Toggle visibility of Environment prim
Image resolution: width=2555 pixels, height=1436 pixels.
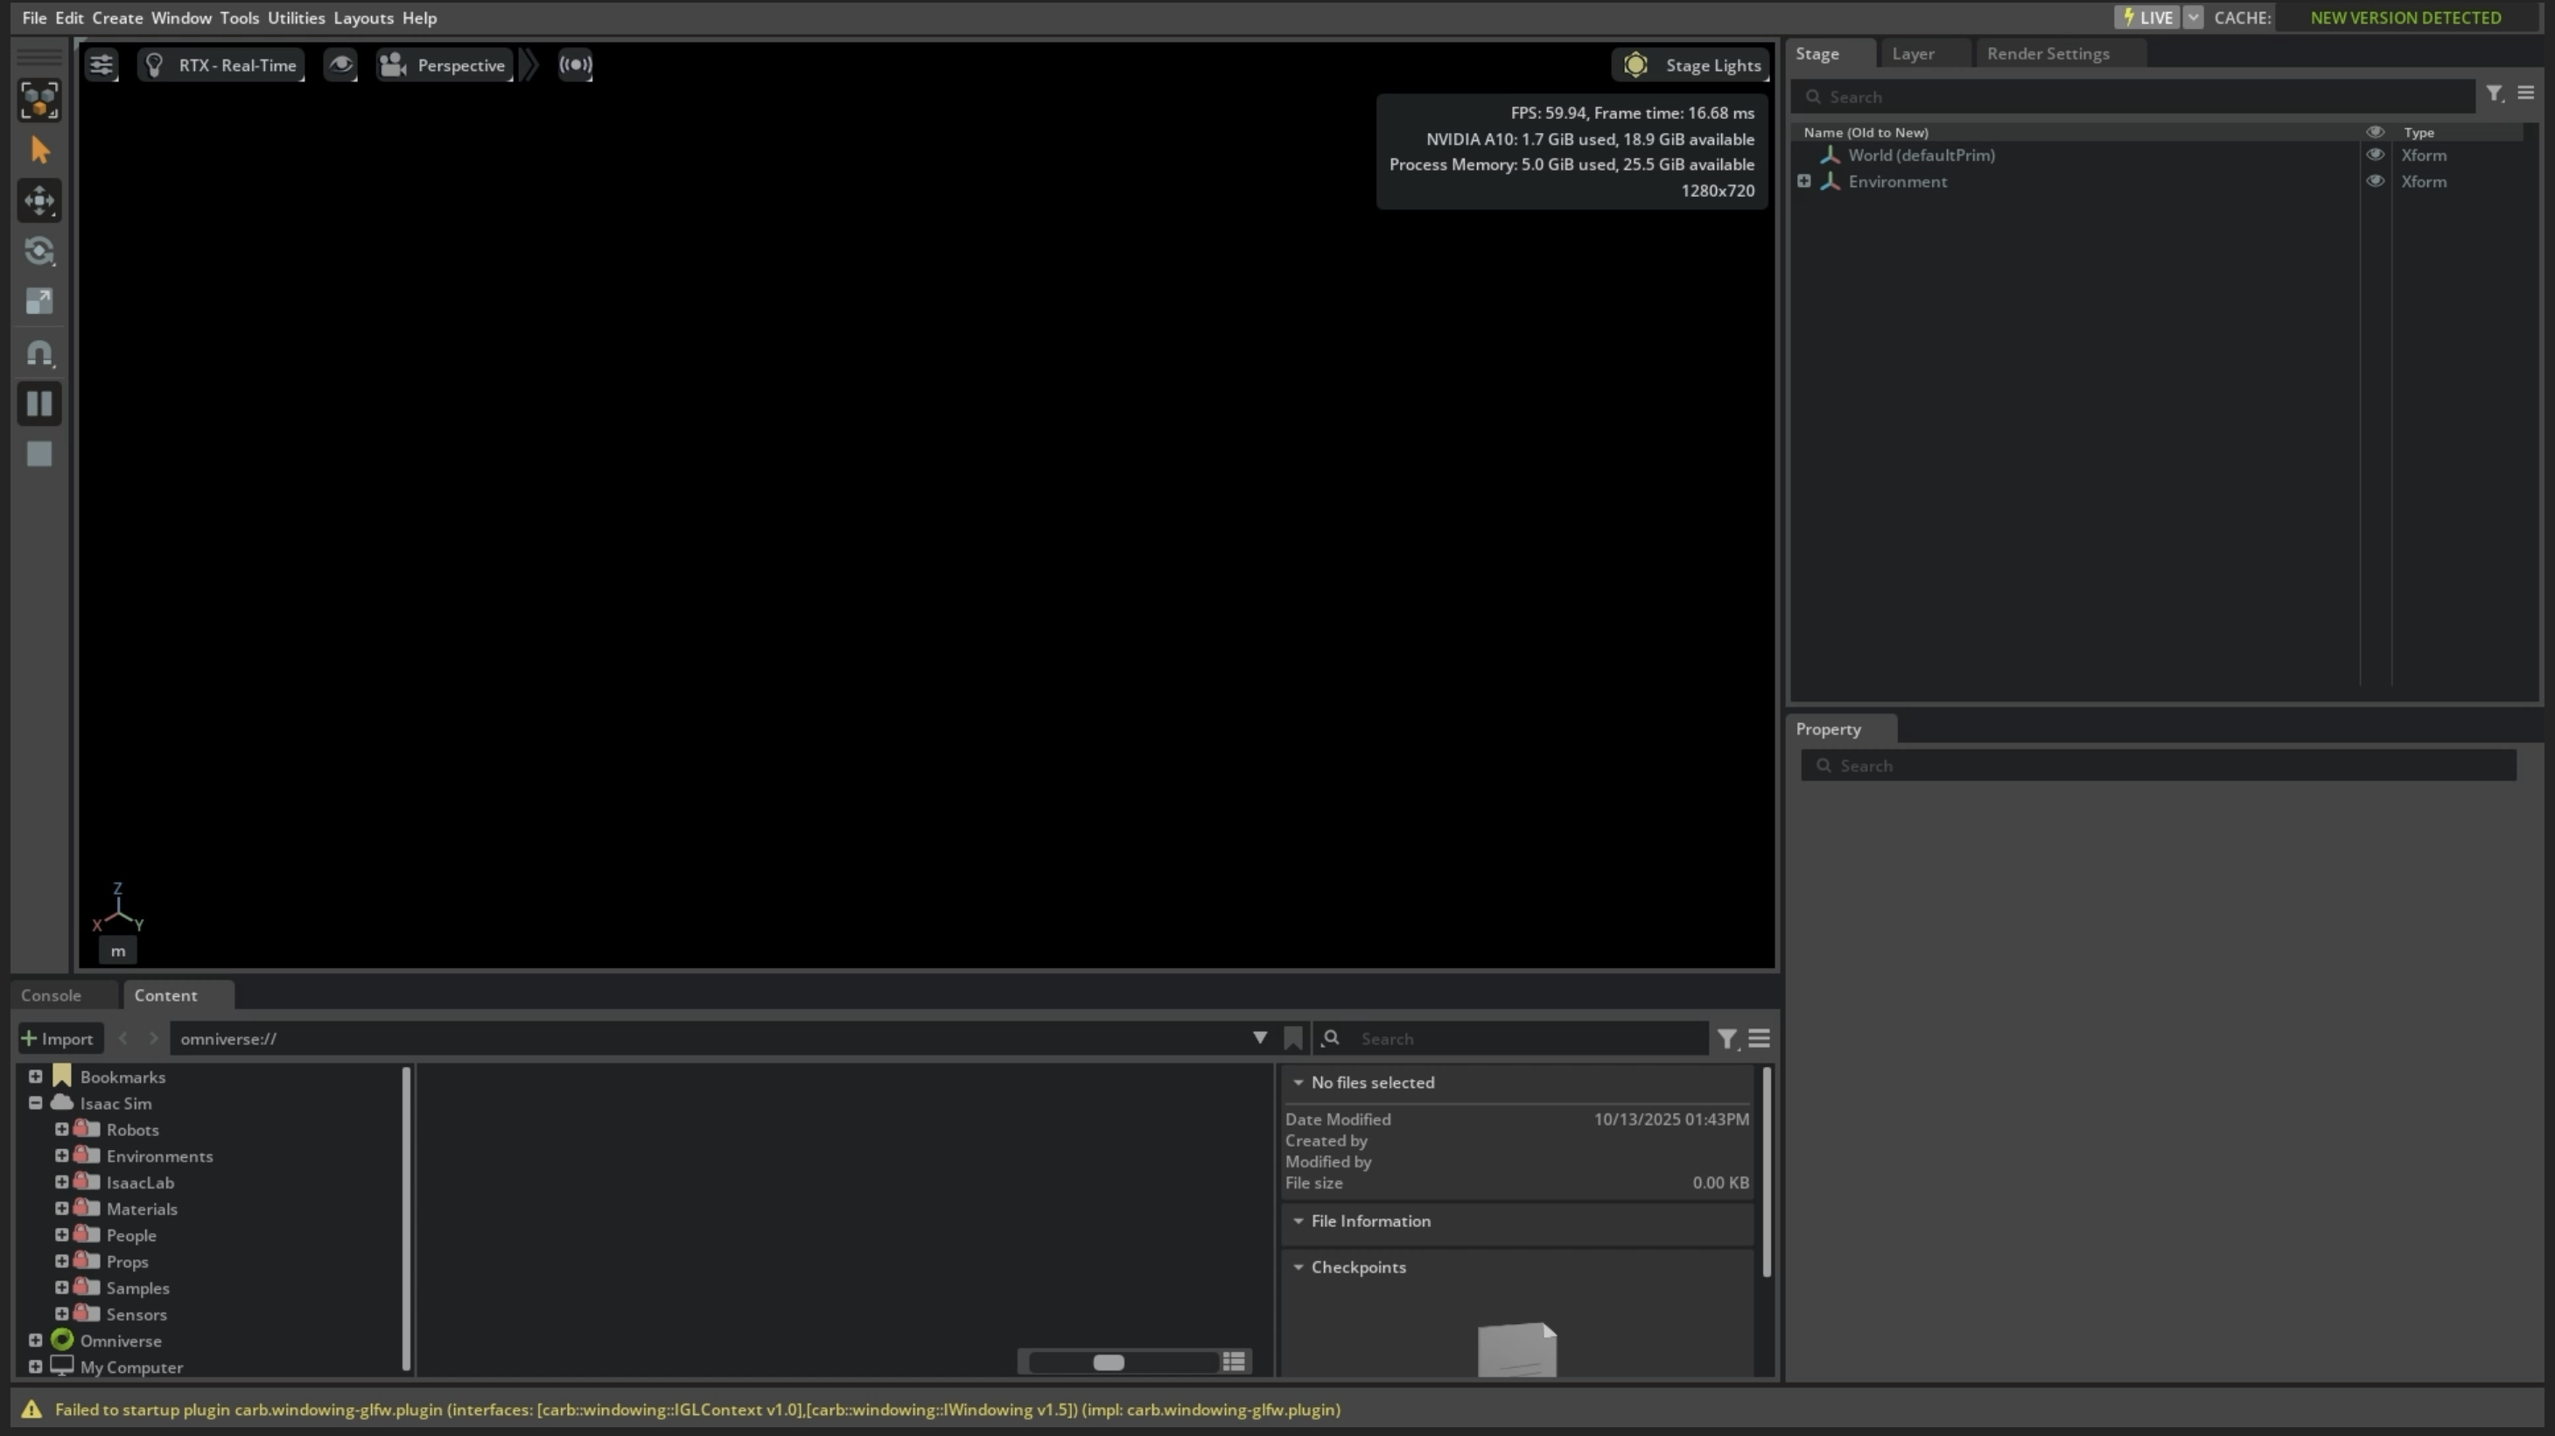tap(2375, 181)
